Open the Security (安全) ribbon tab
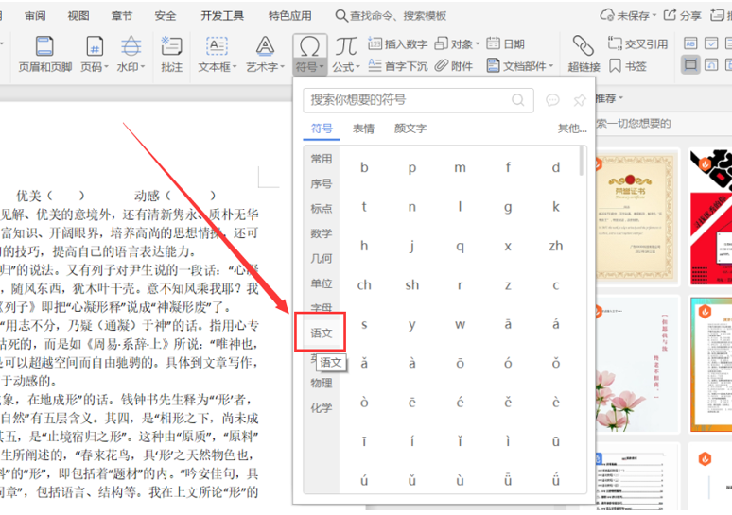The width and height of the screenshot is (732, 515). pyautogui.click(x=166, y=16)
